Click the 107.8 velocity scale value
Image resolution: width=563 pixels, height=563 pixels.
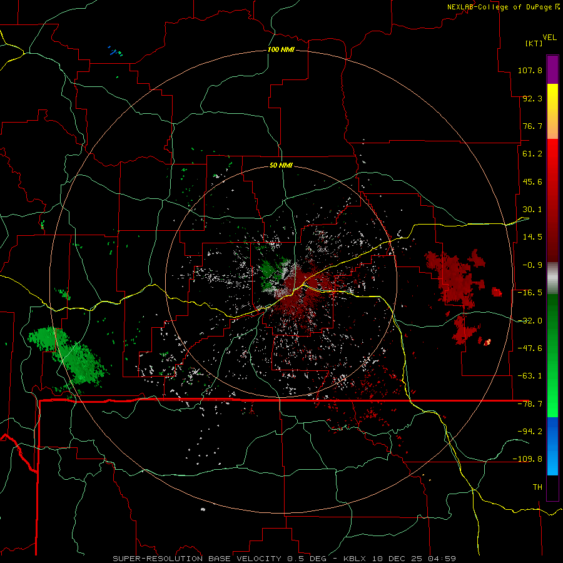pos(530,70)
